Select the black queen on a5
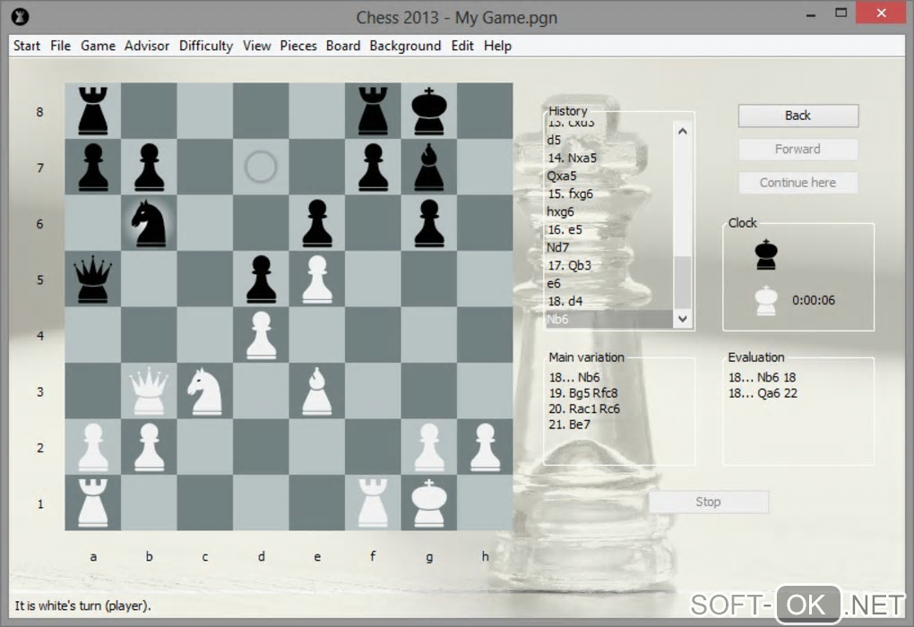The image size is (914, 627). 93,279
